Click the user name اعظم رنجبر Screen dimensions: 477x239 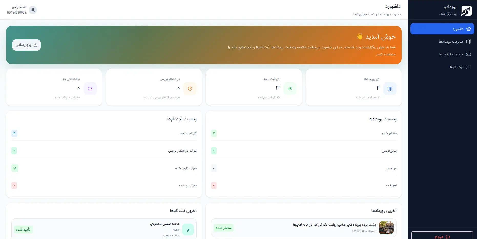(x=19, y=7)
